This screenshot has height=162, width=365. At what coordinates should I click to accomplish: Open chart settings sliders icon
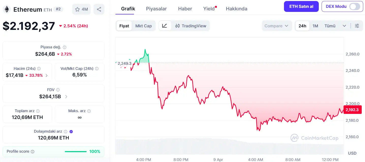pos(357,26)
